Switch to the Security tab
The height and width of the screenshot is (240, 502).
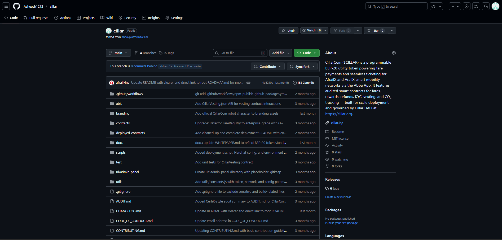(x=127, y=18)
